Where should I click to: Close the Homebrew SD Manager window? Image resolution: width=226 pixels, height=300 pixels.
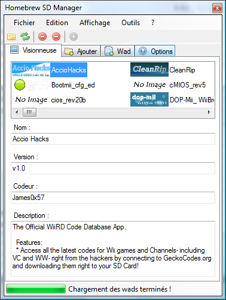click(x=217, y=8)
